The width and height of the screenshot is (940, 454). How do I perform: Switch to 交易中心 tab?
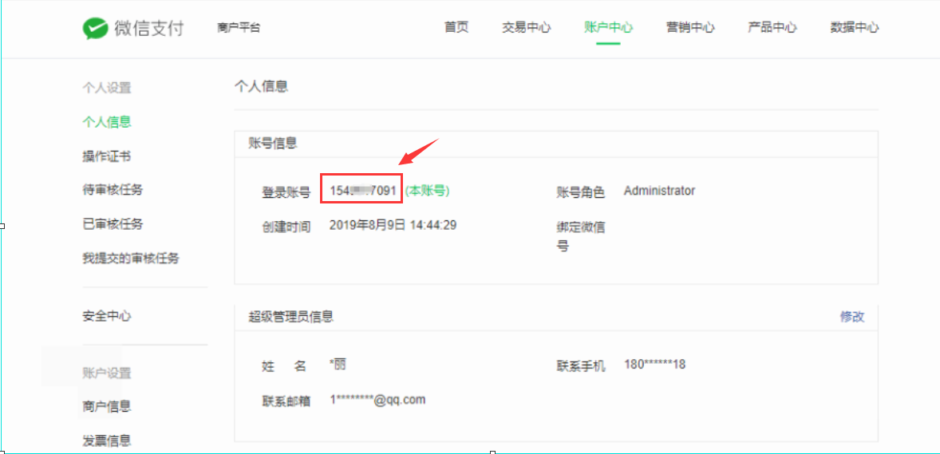click(x=526, y=27)
